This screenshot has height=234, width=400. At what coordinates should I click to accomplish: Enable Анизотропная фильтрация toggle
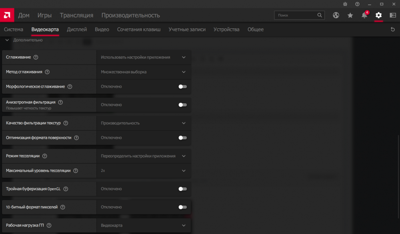tap(182, 105)
